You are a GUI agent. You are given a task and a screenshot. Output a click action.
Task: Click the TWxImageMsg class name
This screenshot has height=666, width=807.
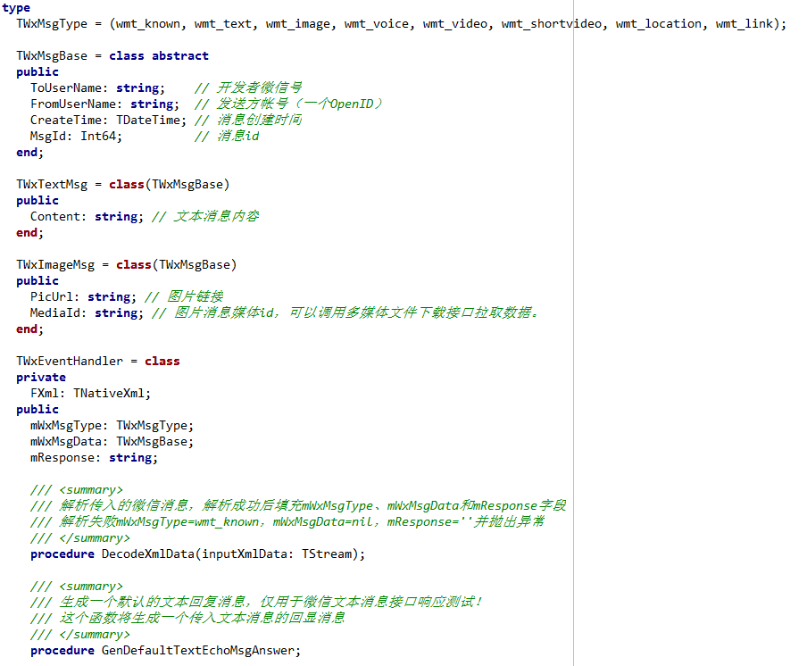click(x=55, y=264)
